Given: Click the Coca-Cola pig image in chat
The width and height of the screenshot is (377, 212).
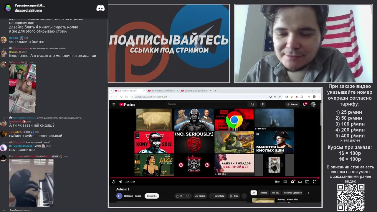Looking at the screenshot, I should [22, 88].
